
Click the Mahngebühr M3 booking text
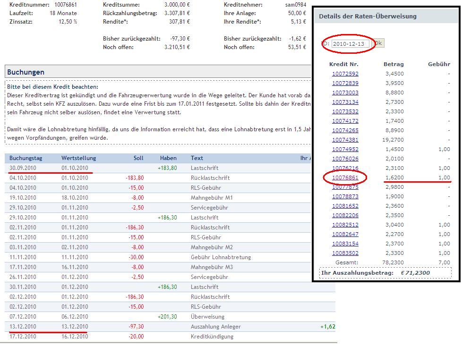[212, 267]
